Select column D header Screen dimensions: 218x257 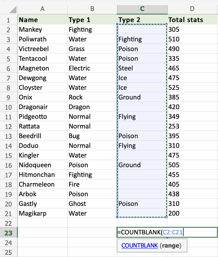click(x=192, y=9)
